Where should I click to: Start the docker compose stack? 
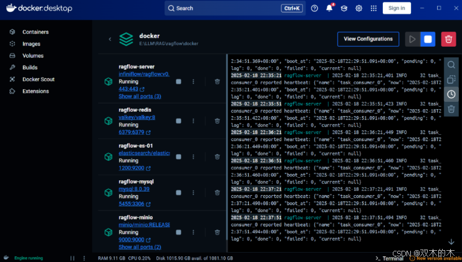point(412,39)
